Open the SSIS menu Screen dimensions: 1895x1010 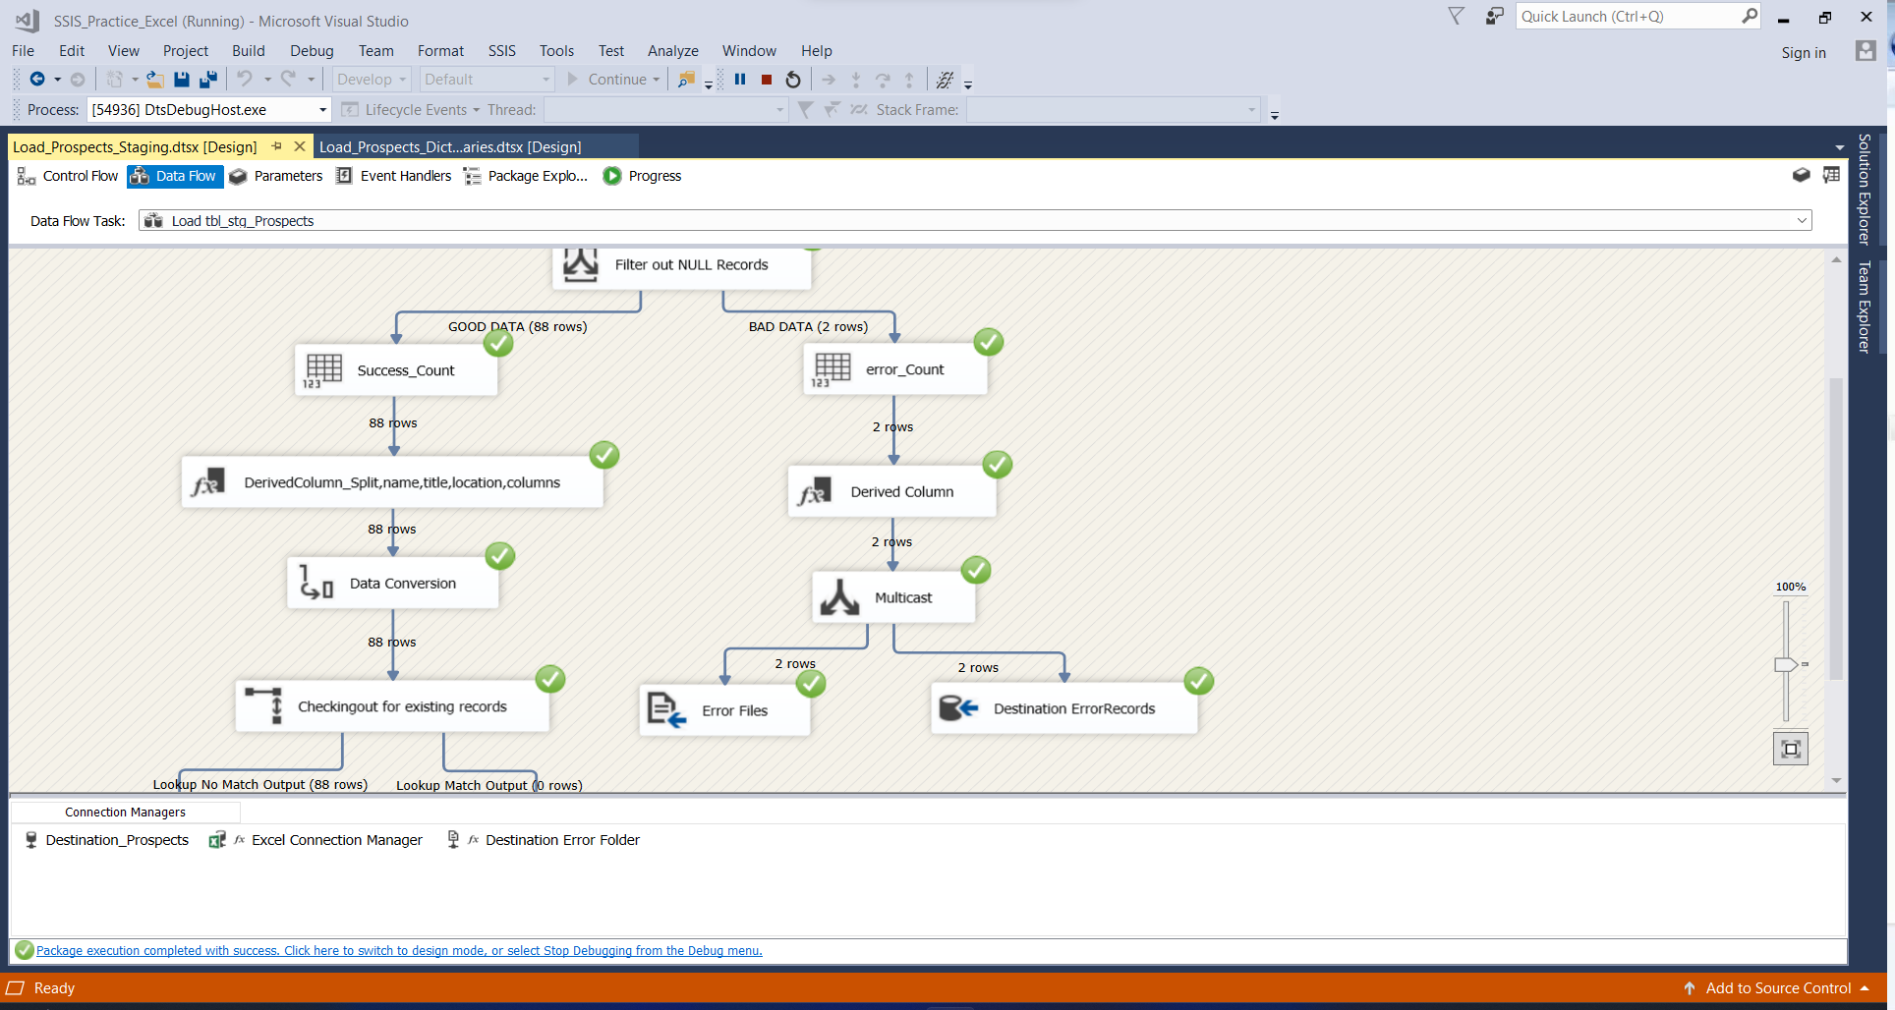coord(502,51)
